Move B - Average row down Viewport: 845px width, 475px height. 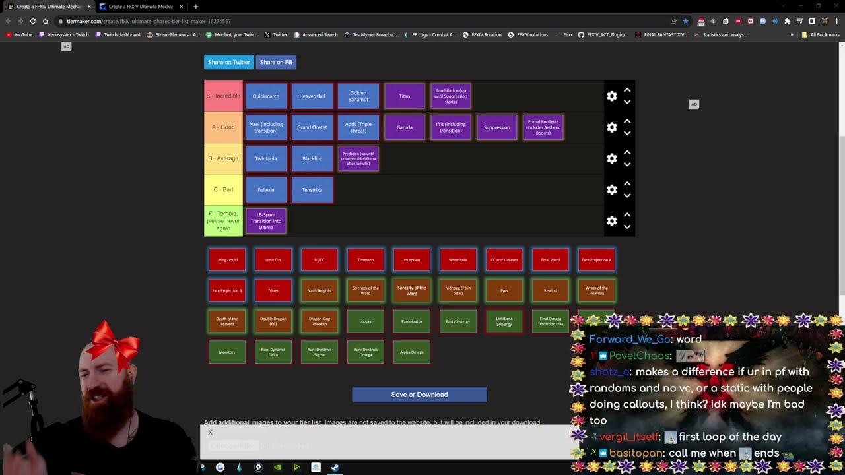tap(627, 164)
